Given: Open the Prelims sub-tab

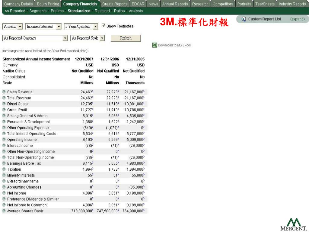Looking at the screenshot, I should click(57, 11).
